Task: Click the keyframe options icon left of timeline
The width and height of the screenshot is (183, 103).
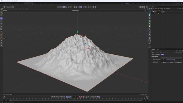Action: click(4, 97)
